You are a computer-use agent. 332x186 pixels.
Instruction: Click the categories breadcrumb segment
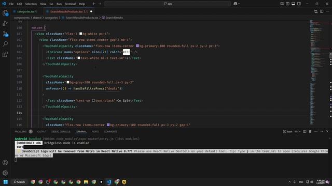click(x=51, y=18)
